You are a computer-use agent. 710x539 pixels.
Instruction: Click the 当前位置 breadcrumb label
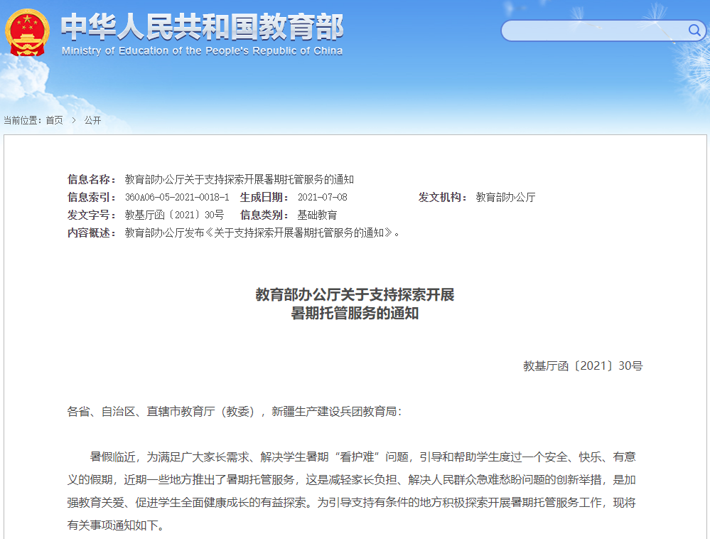23,120
